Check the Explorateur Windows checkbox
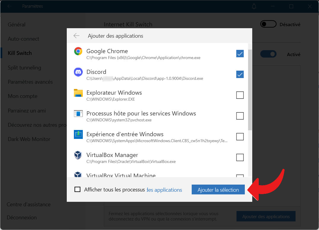Screen dimensions: 319x230 240,95
